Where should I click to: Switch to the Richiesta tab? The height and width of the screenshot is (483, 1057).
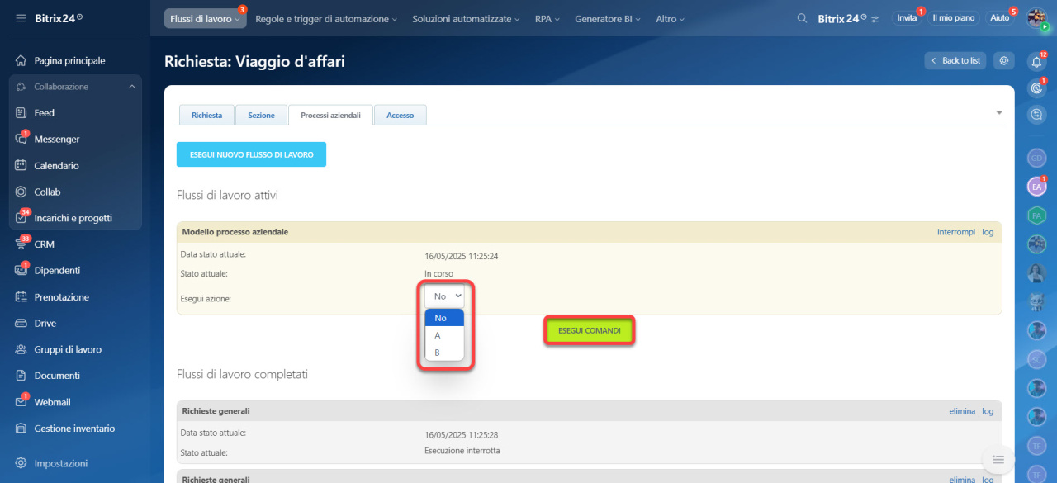(206, 116)
